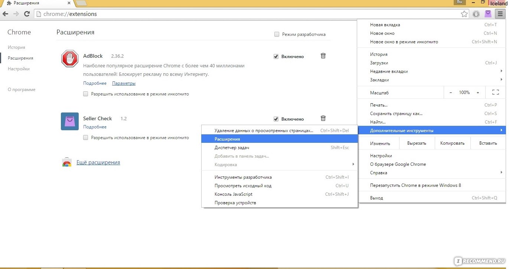509x269 pixels.
Task: Expand Справка submenu
Action: pyautogui.click(x=431, y=173)
